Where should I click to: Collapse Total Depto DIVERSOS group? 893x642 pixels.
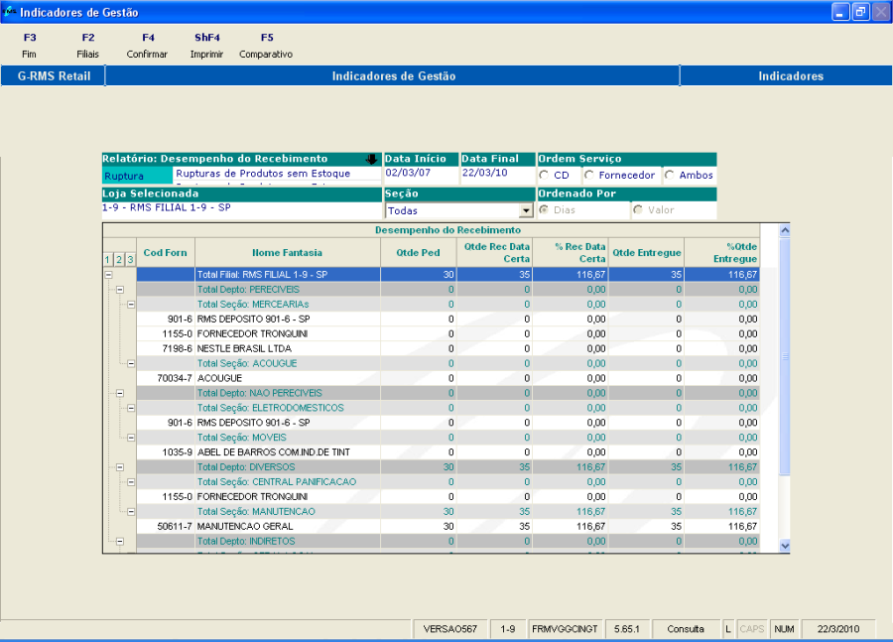tap(120, 466)
